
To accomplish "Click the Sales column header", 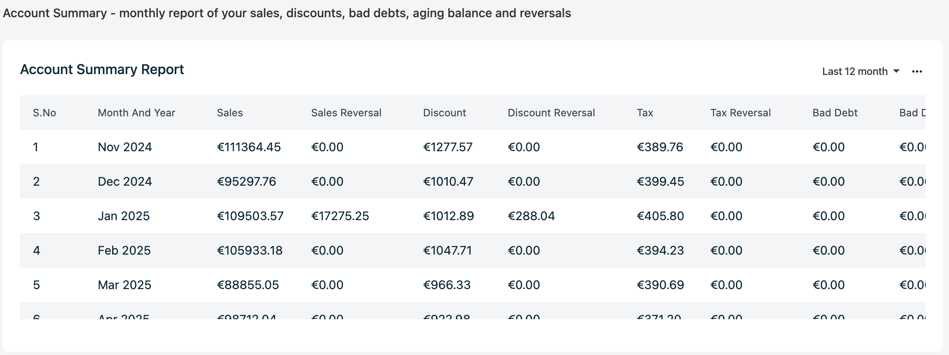I will pyautogui.click(x=230, y=113).
